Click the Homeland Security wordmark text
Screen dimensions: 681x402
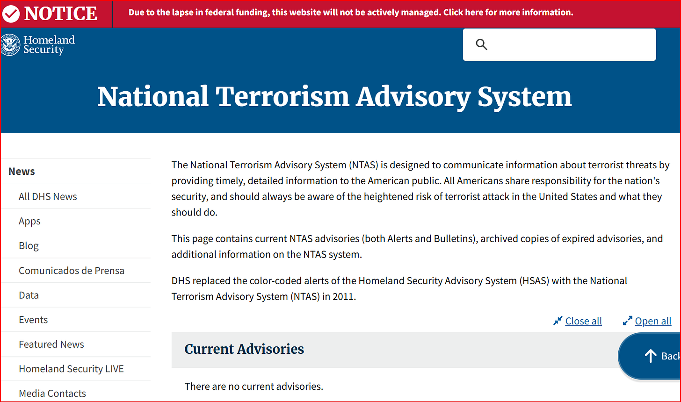(x=49, y=45)
